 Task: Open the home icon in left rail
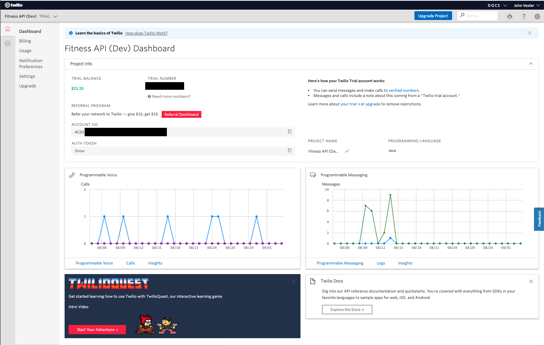7,29
